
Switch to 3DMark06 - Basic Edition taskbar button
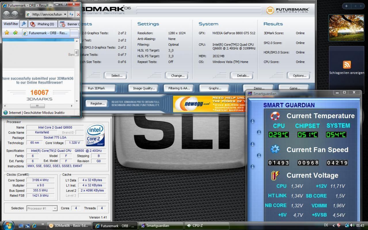pos(69,226)
